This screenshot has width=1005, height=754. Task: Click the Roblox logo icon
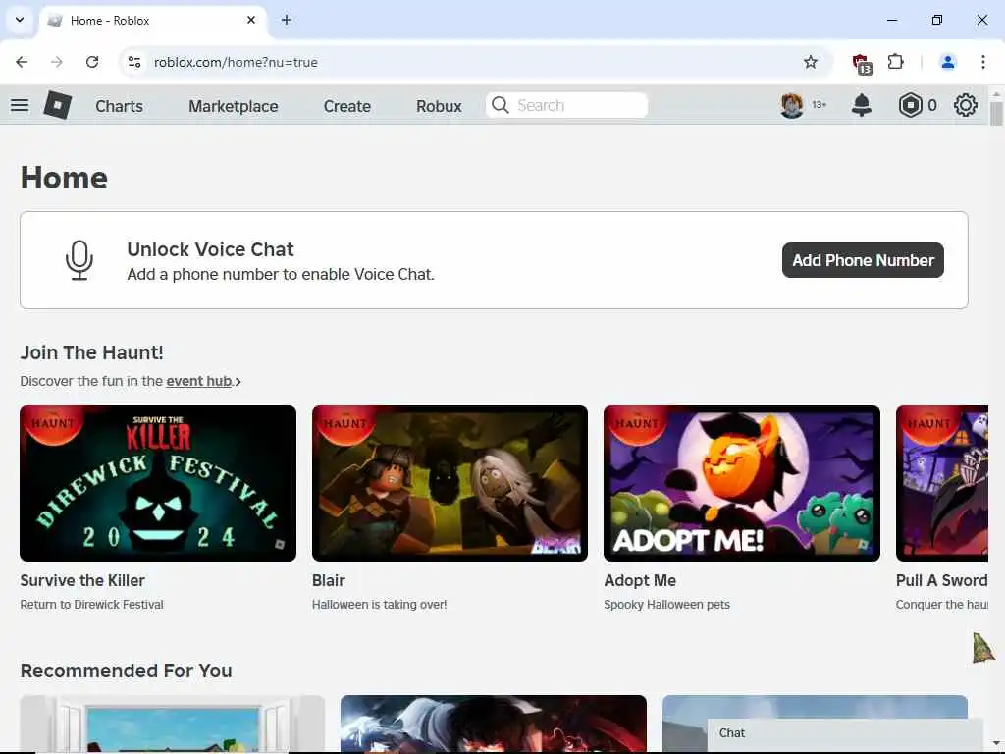pos(58,105)
